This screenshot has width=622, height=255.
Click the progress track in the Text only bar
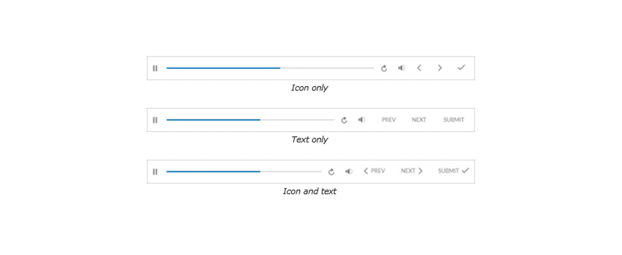click(250, 120)
